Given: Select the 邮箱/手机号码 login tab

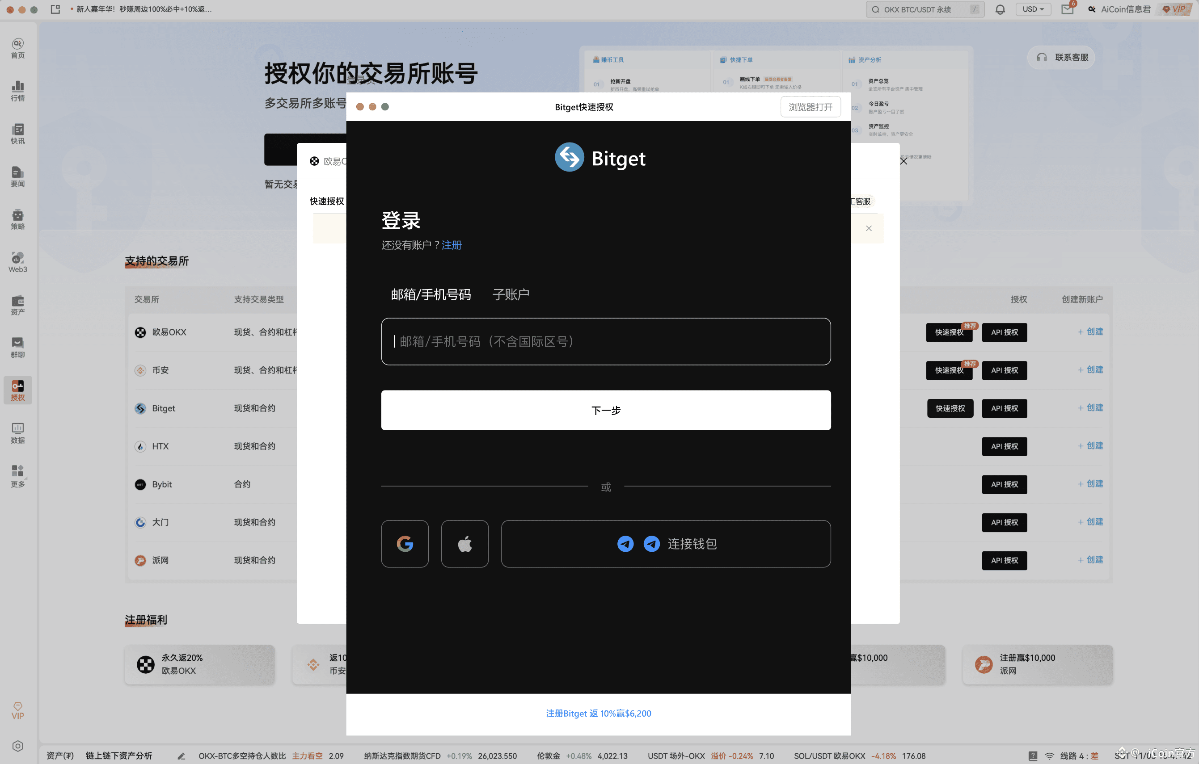Looking at the screenshot, I should [x=431, y=294].
